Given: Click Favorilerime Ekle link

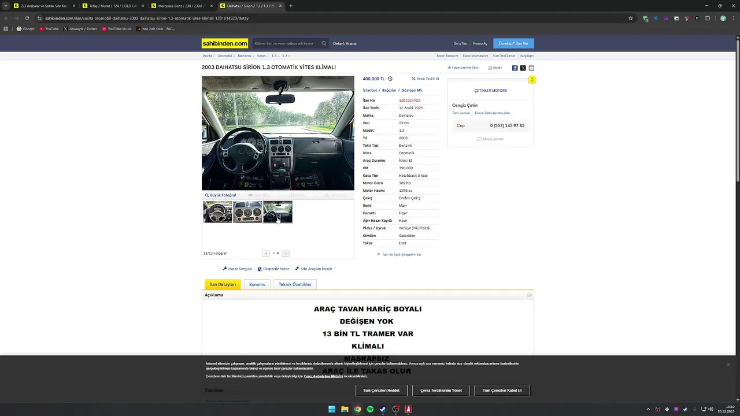Looking at the screenshot, I should pos(463,68).
